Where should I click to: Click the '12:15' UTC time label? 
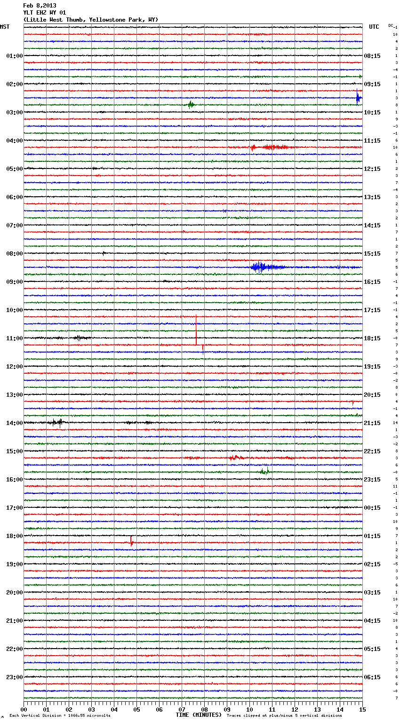[372, 169]
